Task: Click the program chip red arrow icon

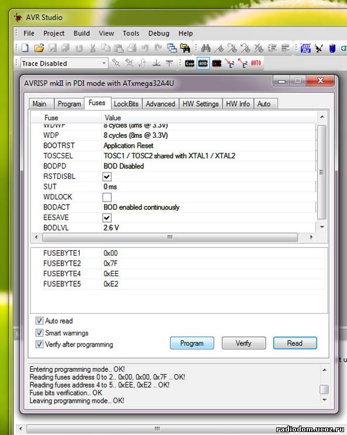Action: (x=217, y=63)
